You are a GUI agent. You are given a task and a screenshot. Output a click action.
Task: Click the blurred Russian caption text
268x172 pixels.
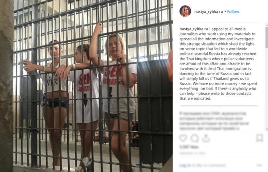click(x=214, y=121)
